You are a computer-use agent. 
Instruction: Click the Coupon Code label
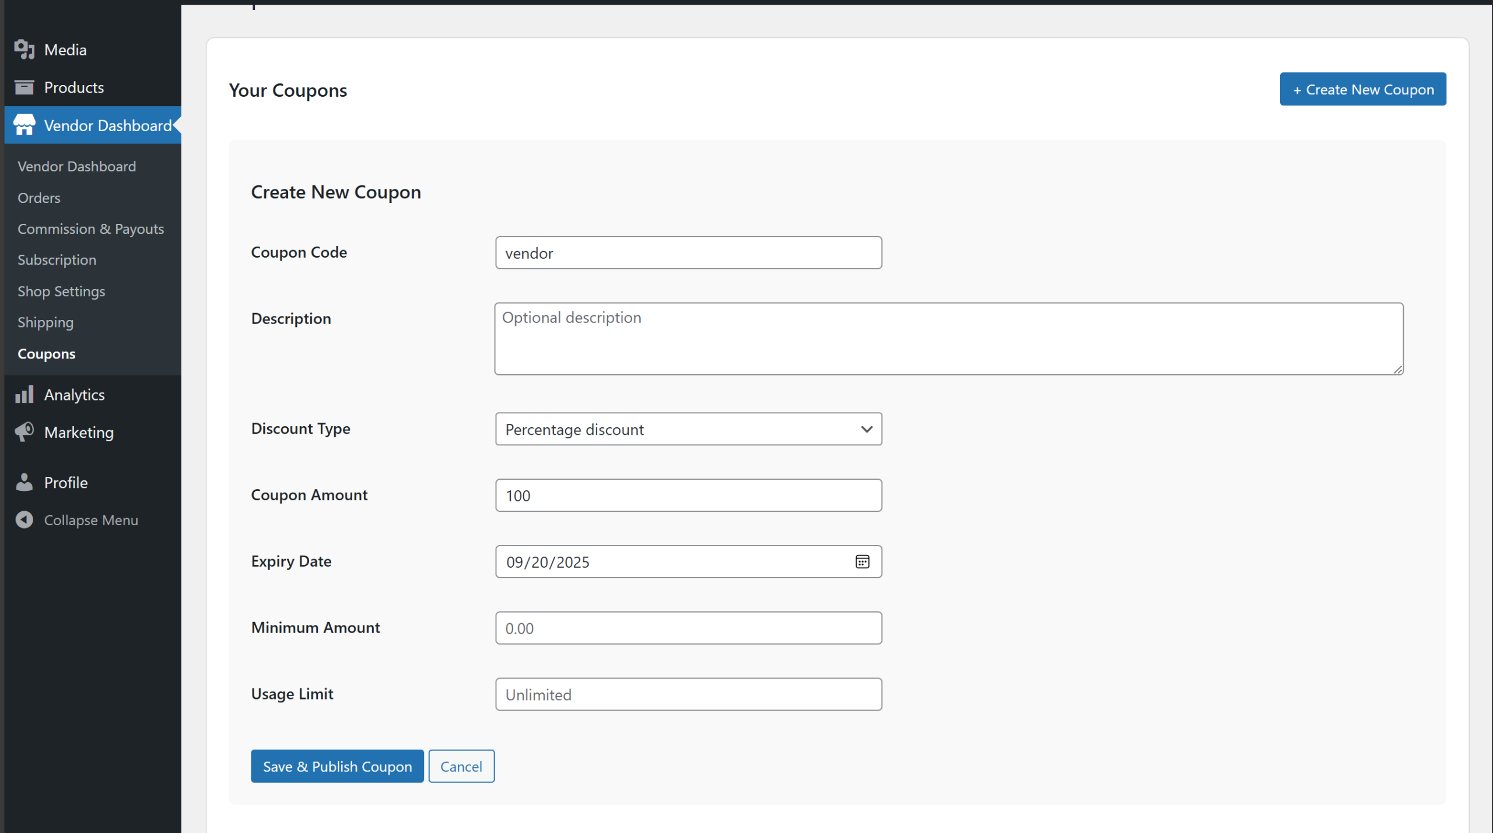[x=299, y=252]
